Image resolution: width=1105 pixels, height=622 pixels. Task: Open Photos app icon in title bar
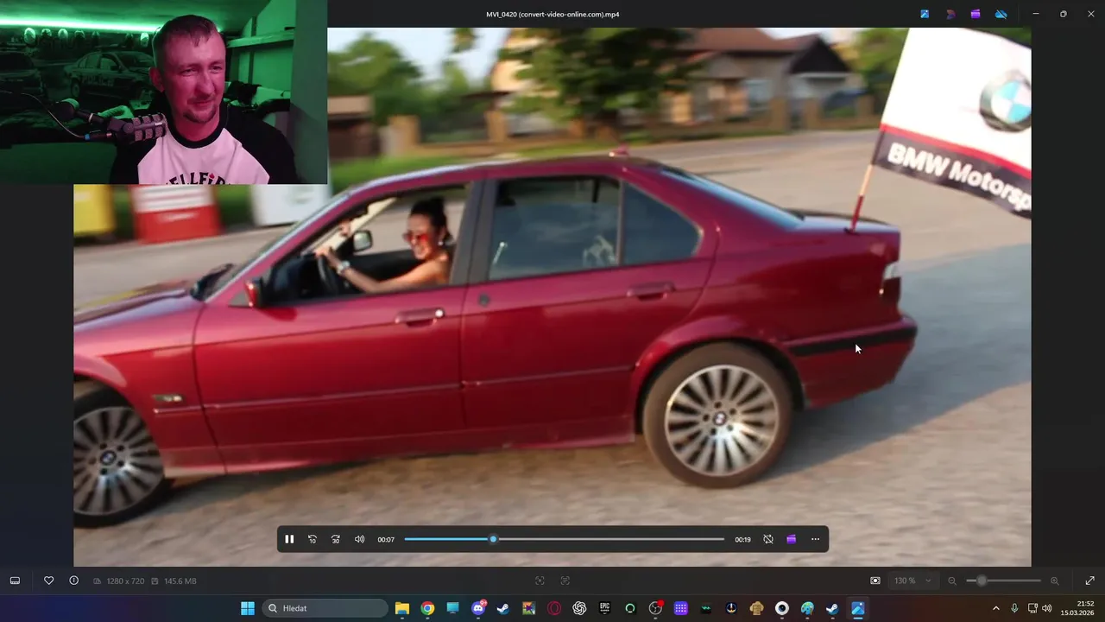pyautogui.click(x=925, y=14)
